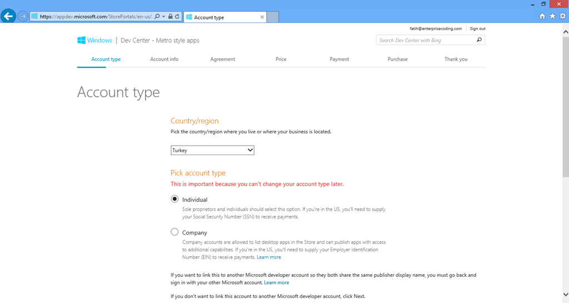Open the browser home icon
The width and height of the screenshot is (569, 303).
click(x=542, y=16)
